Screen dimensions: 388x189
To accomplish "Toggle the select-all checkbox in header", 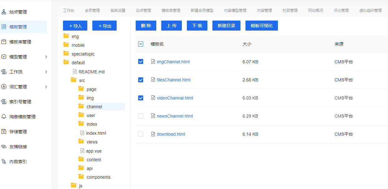I will [141, 44].
